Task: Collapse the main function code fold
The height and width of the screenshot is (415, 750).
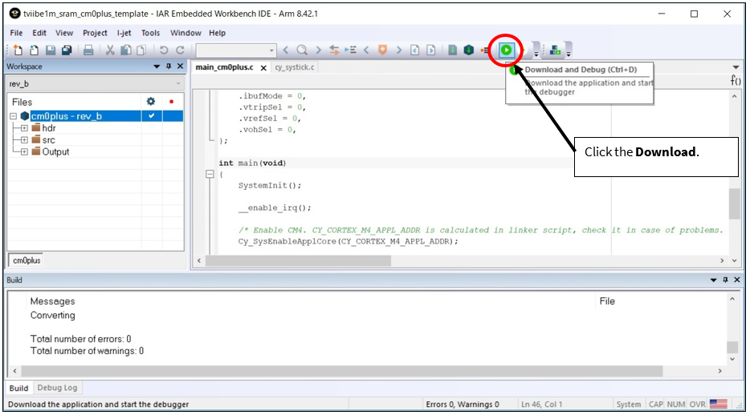Action: 210,174
